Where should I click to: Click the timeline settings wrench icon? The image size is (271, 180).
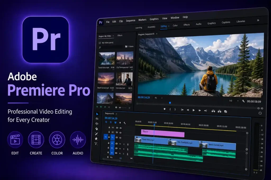(125, 123)
